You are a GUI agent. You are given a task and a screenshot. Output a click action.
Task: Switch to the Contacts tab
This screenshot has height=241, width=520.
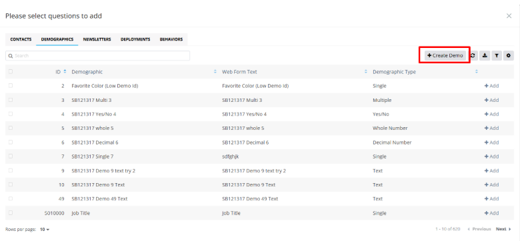[x=21, y=39]
